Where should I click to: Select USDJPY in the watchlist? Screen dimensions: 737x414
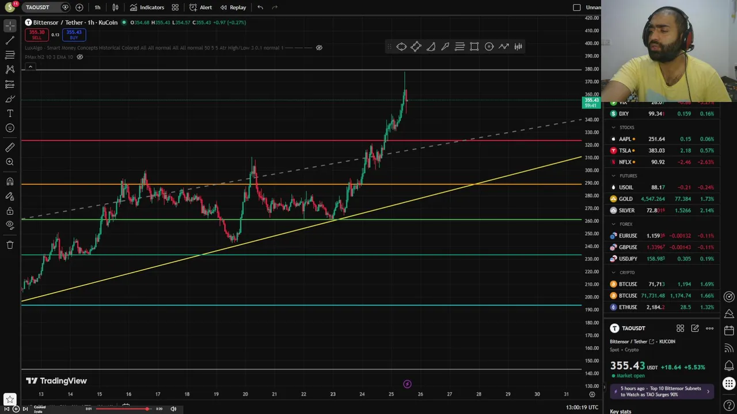coord(662,259)
